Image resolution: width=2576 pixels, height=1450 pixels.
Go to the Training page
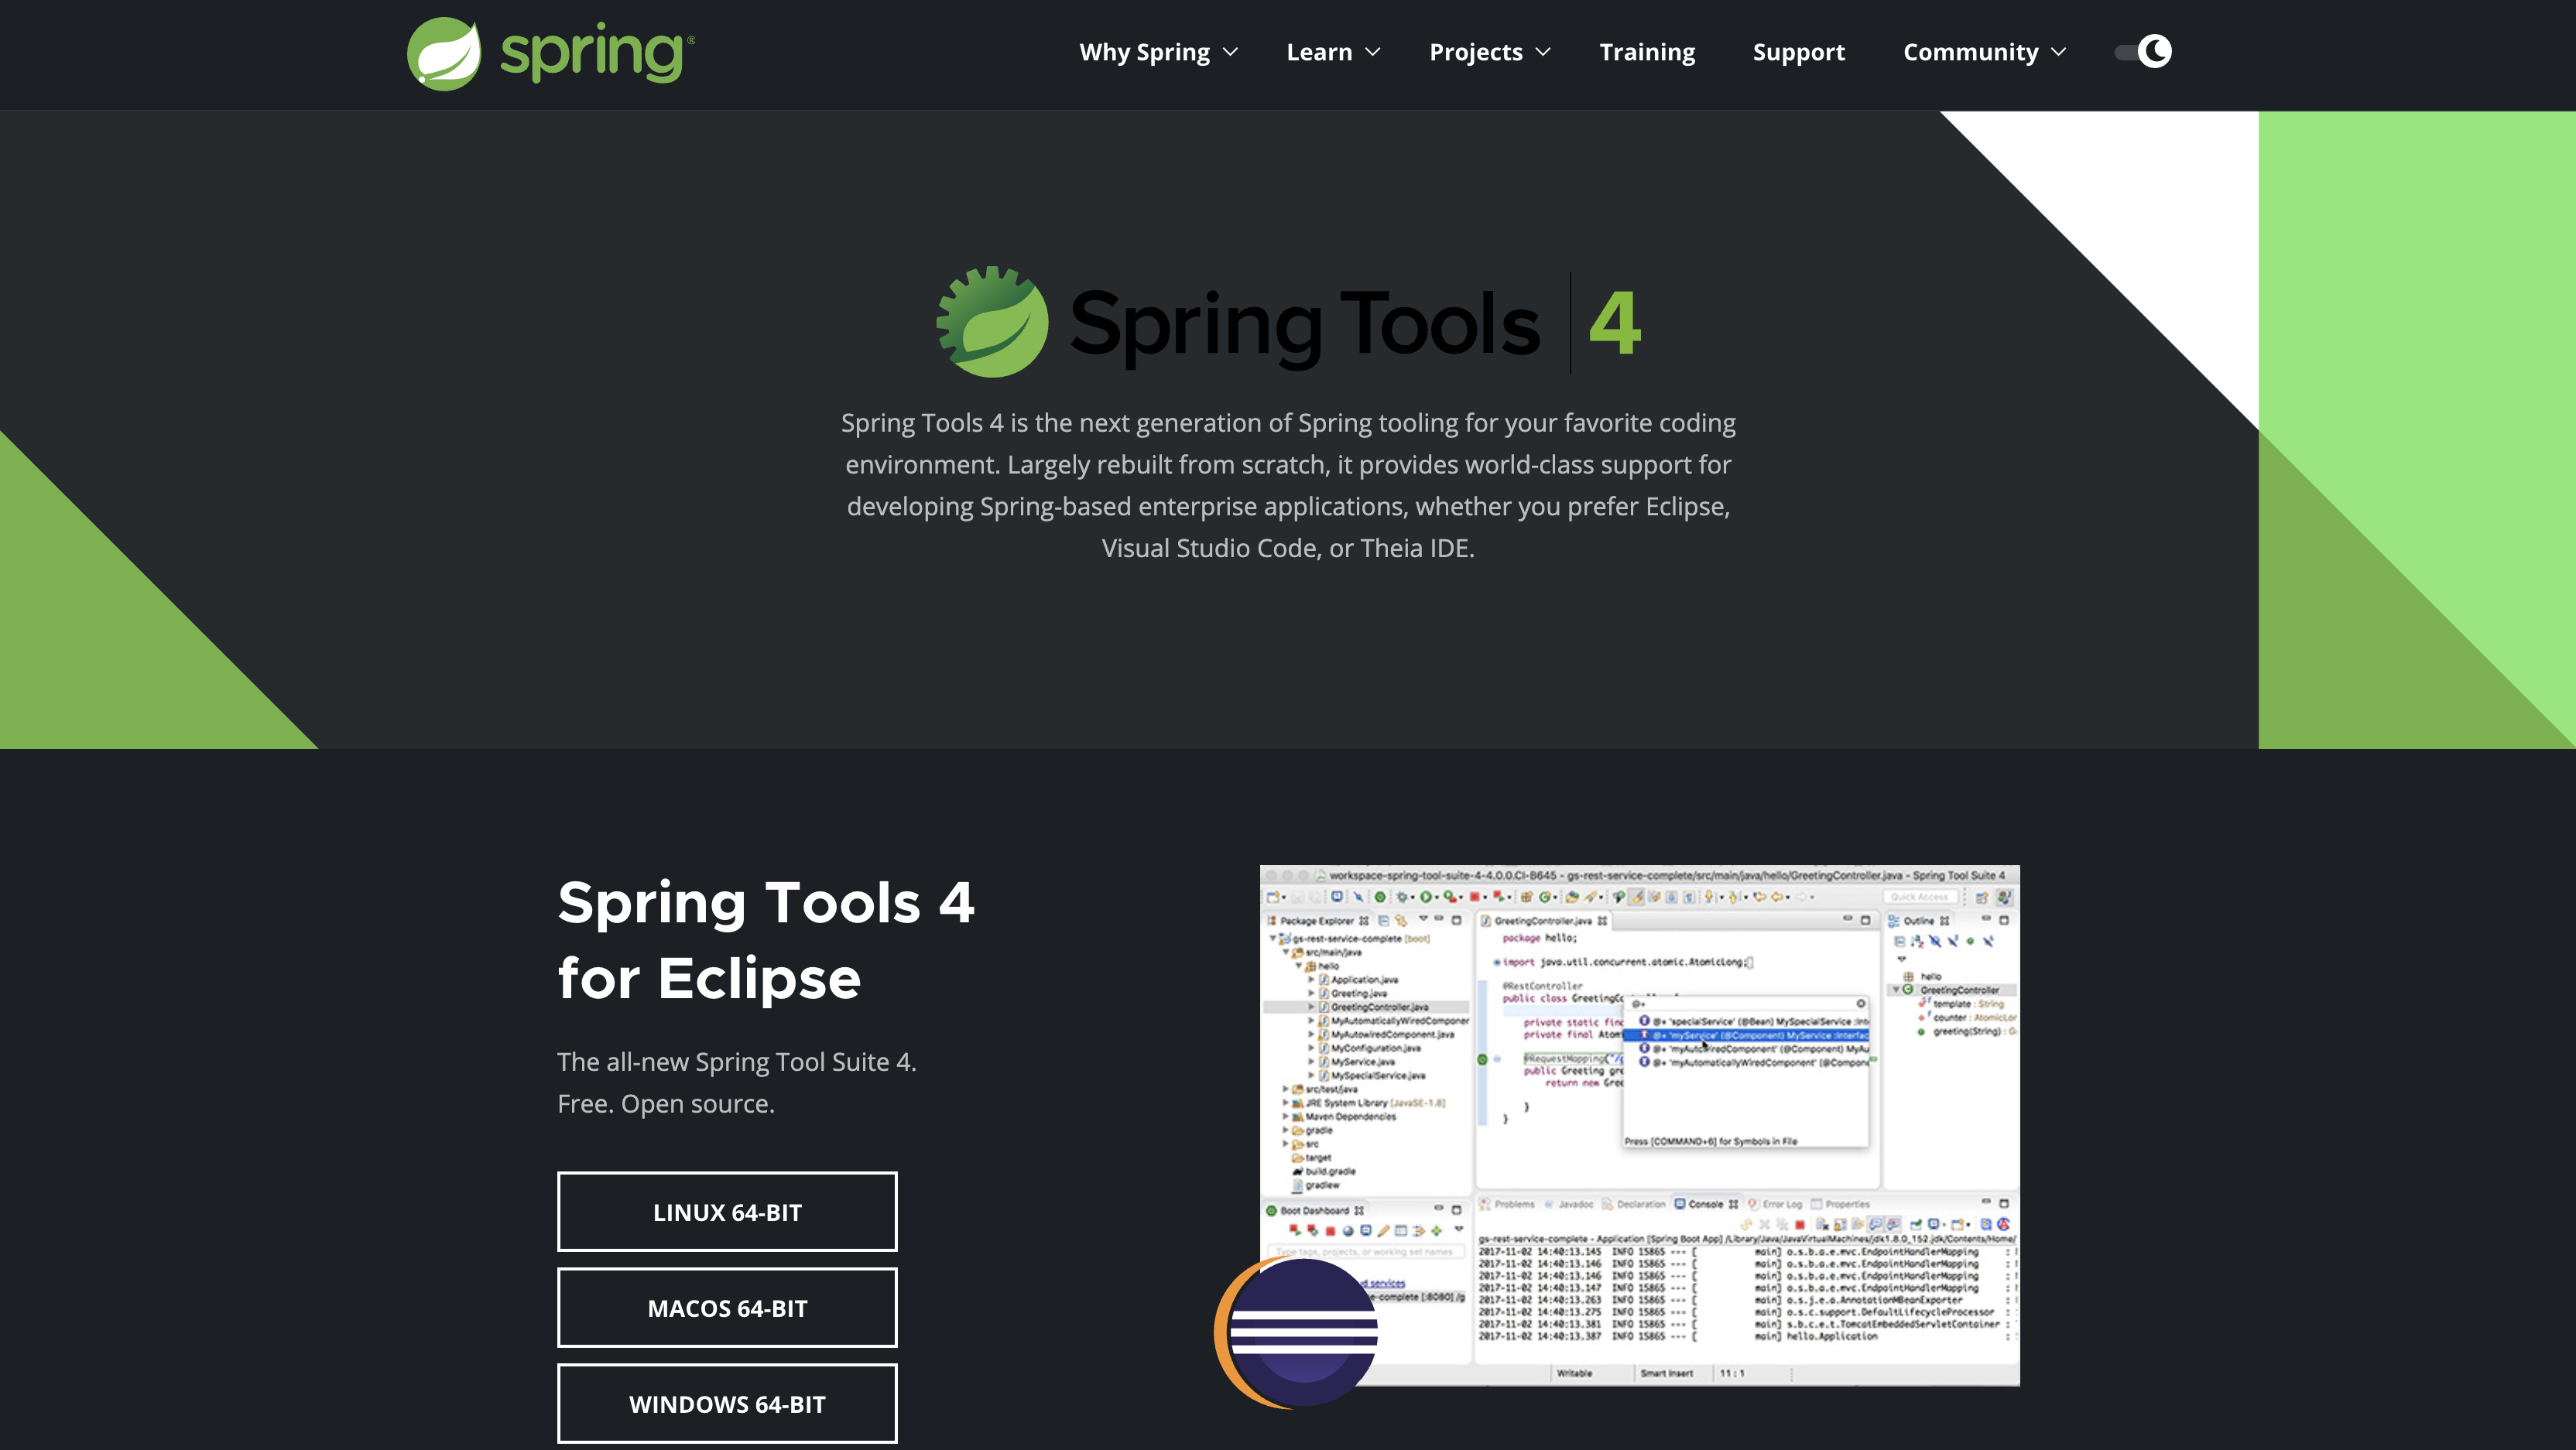(x=1647, y=52)
